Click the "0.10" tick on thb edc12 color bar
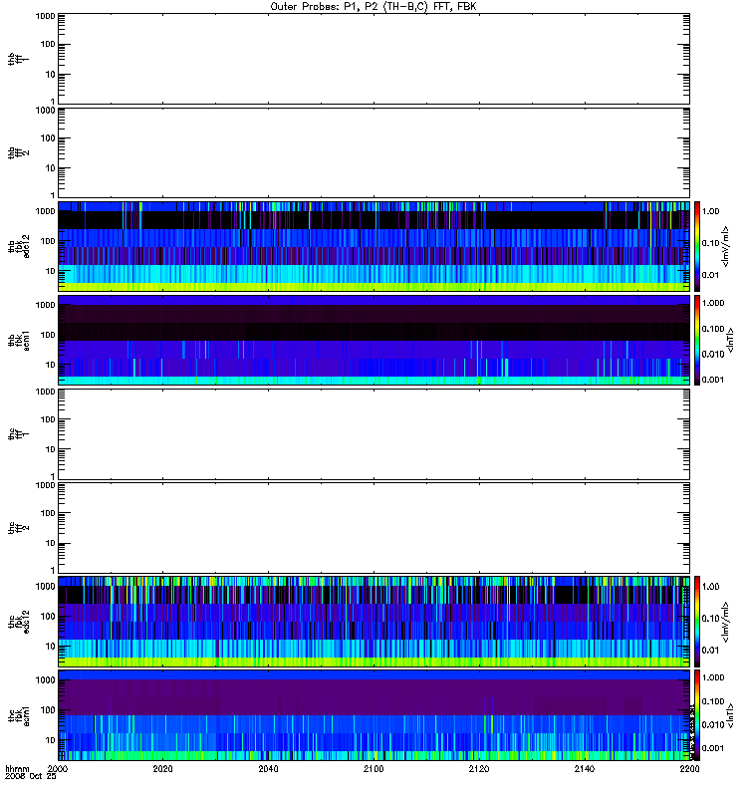The image size is (747, 797). point(711,243)
